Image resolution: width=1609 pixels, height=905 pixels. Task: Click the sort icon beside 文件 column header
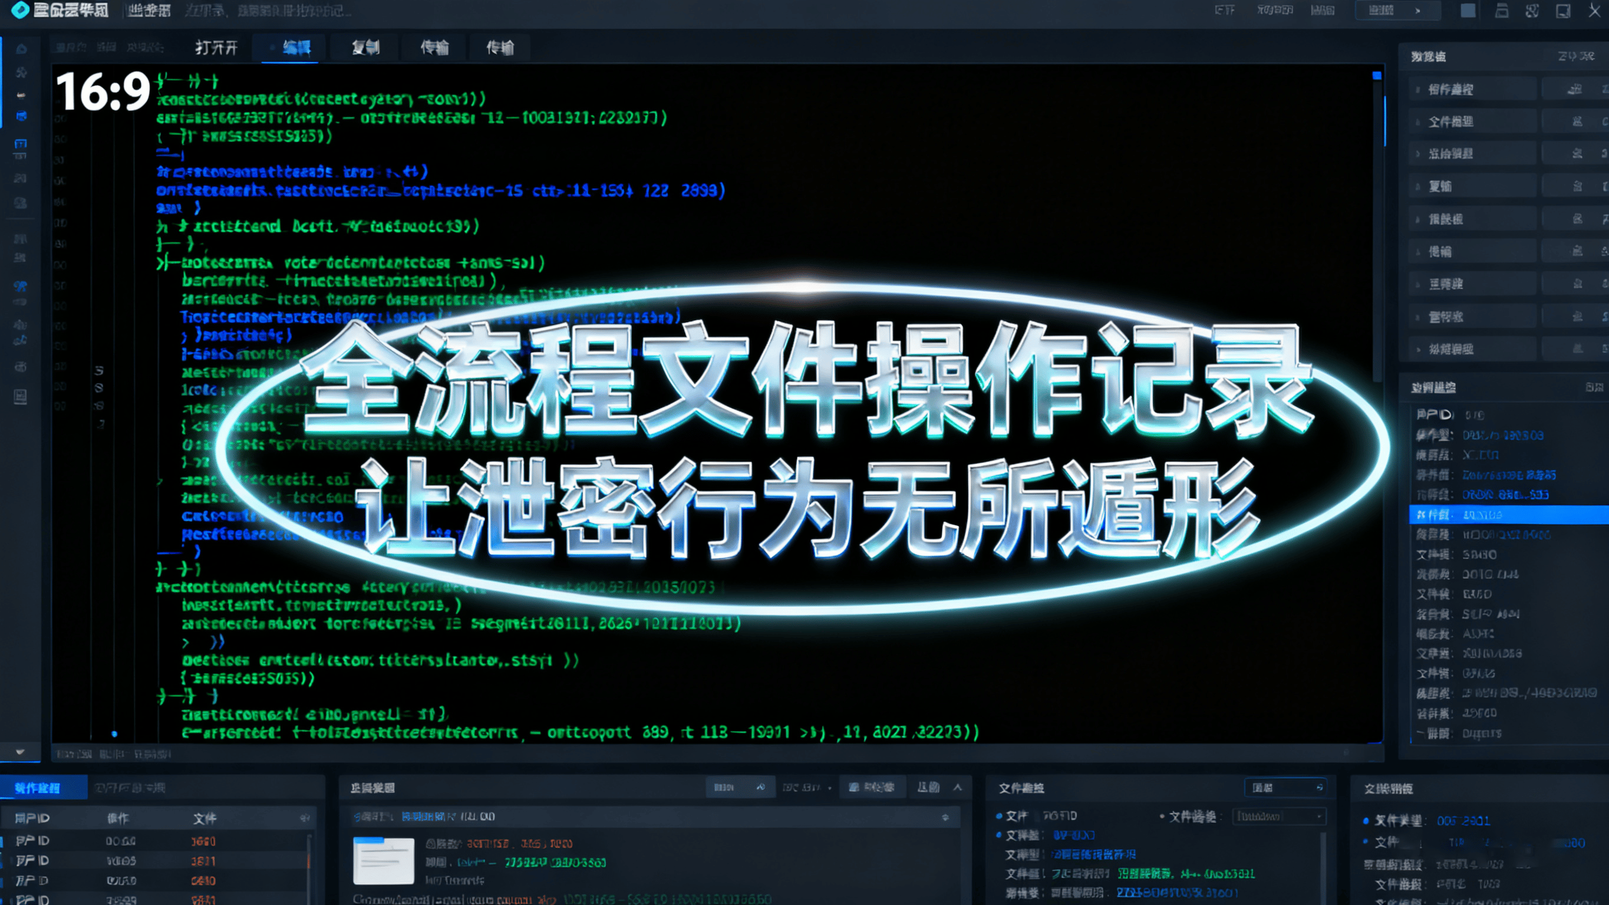coord(305,818)
